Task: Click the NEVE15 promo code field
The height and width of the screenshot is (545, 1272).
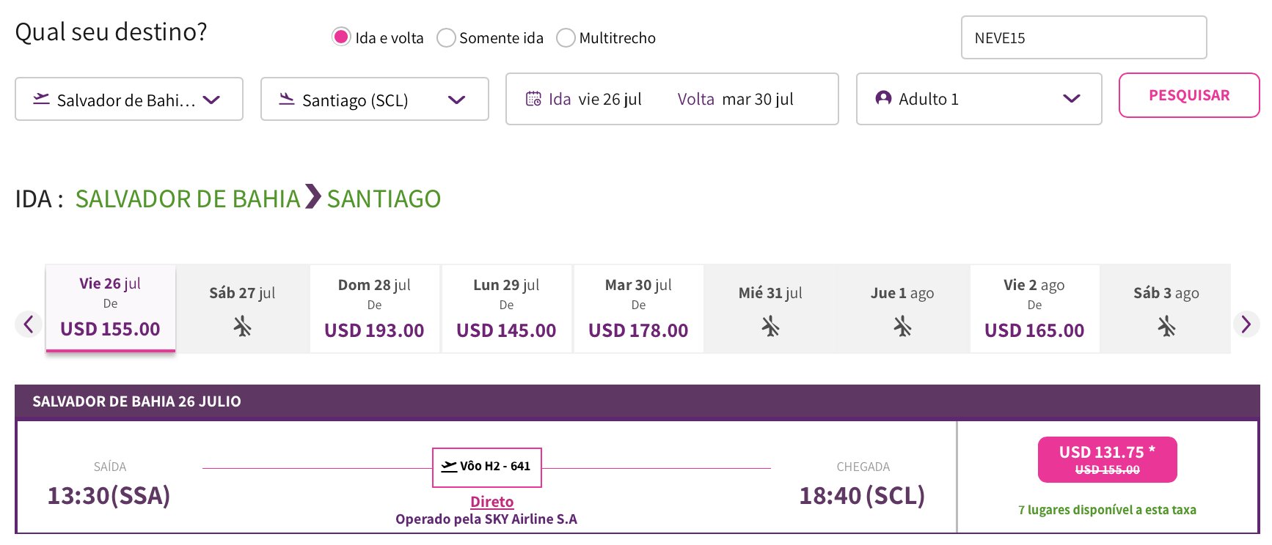Action: (x=1083, y=37)
